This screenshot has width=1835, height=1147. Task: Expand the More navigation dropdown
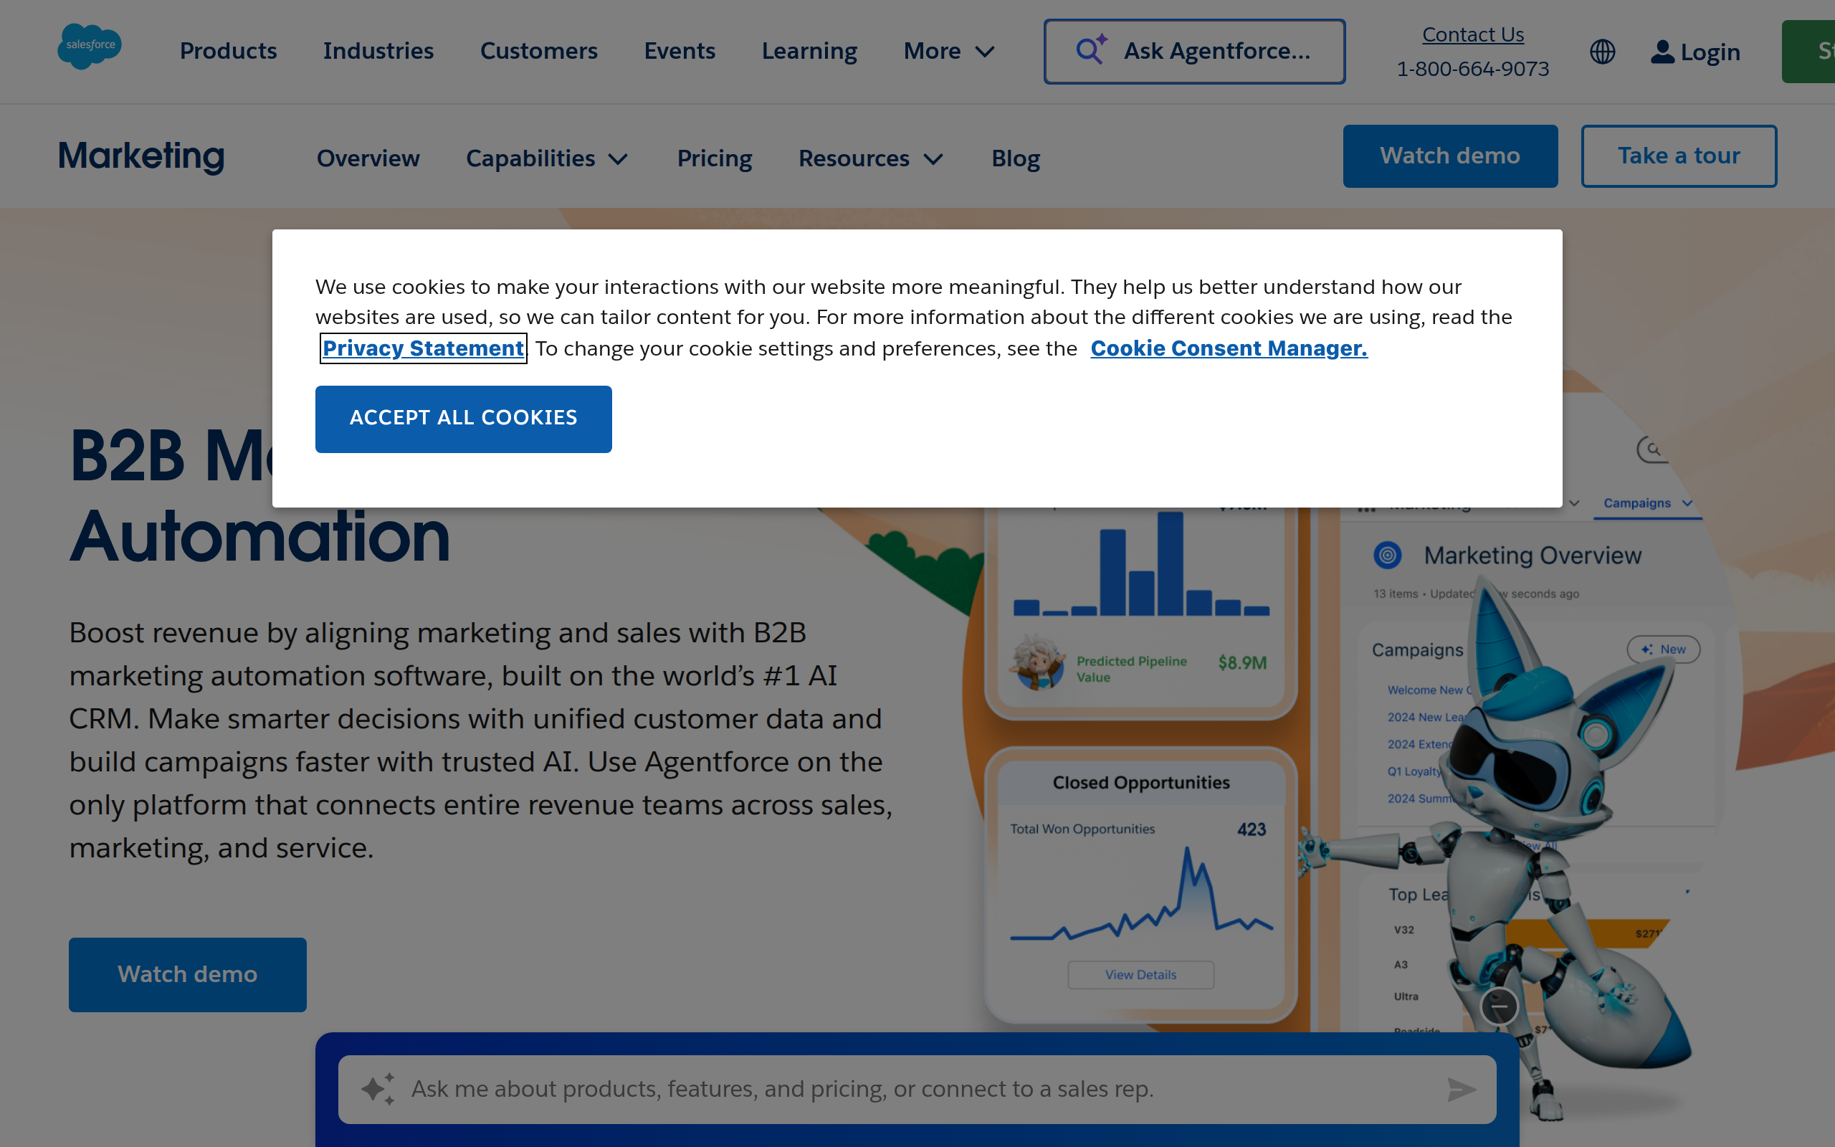(x=948, y=51)
